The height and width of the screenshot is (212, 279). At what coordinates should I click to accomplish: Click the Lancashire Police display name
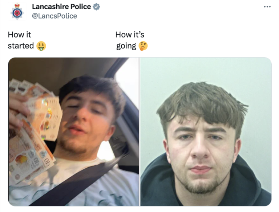pyautogui.click(x=61, y=7)
